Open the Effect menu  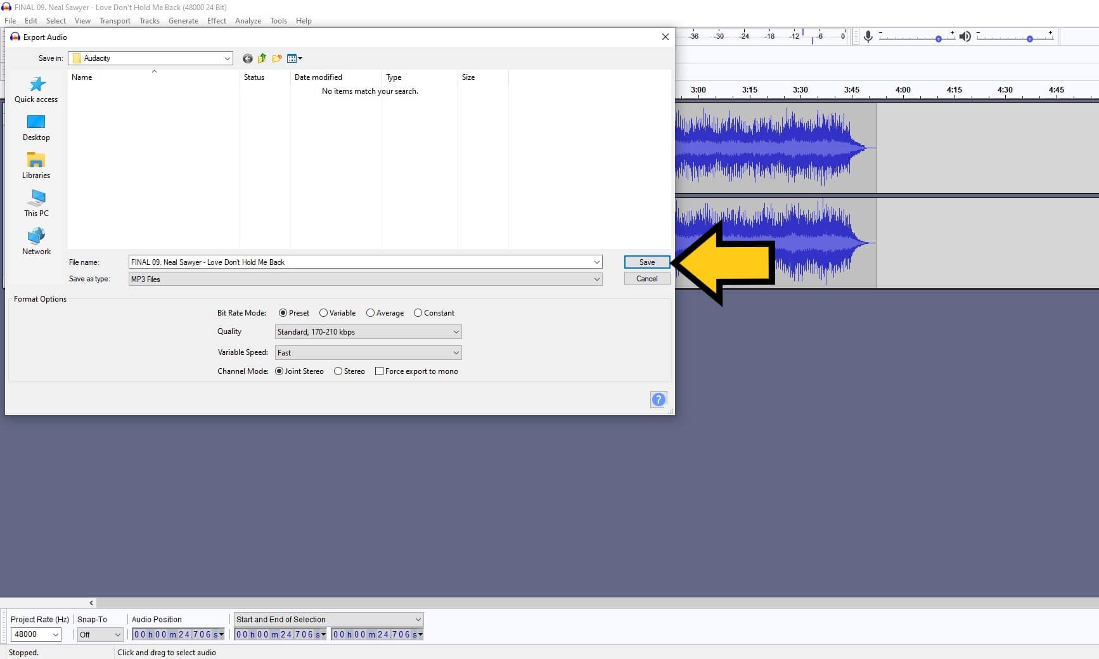pos(216,21)
